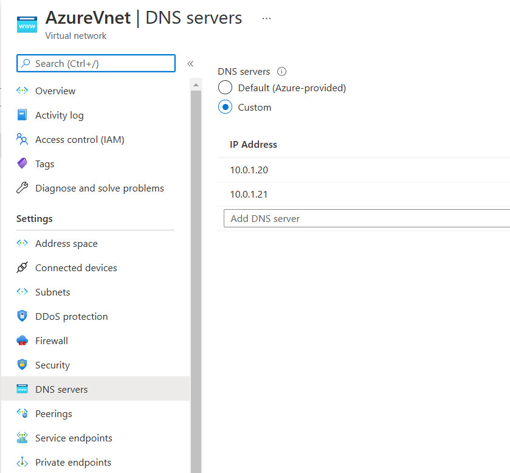Click the Security shield lock icon

coord(22,365)
